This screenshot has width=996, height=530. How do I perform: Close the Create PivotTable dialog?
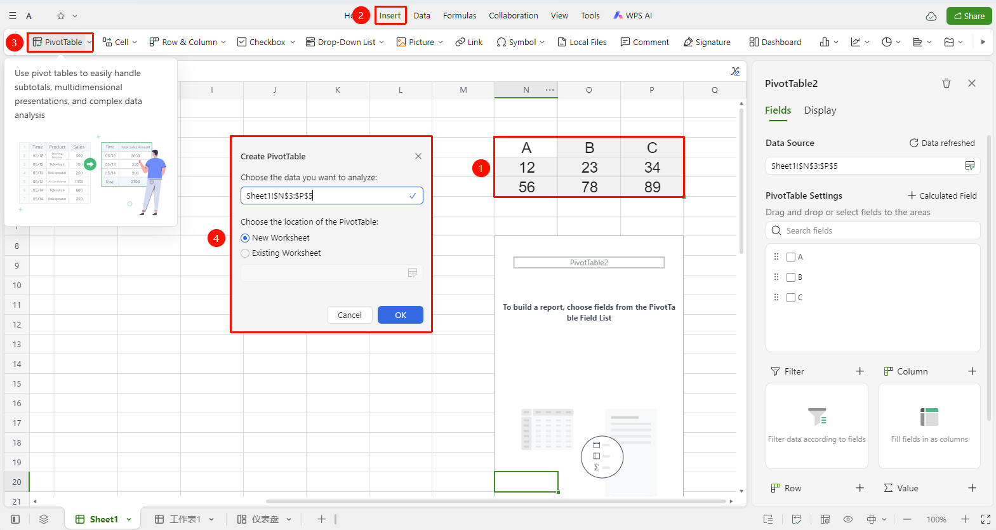pos(418,156)
